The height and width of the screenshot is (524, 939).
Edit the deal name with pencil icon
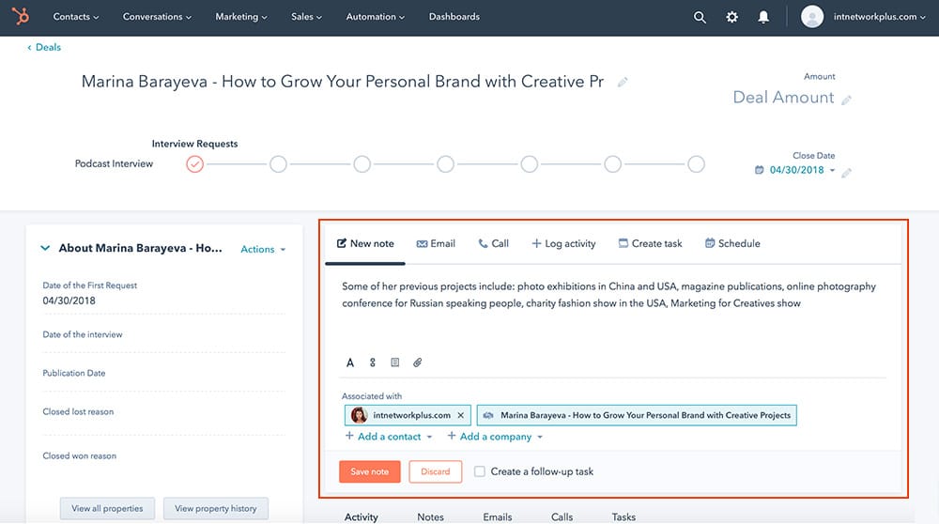click(x=623, y=82)
